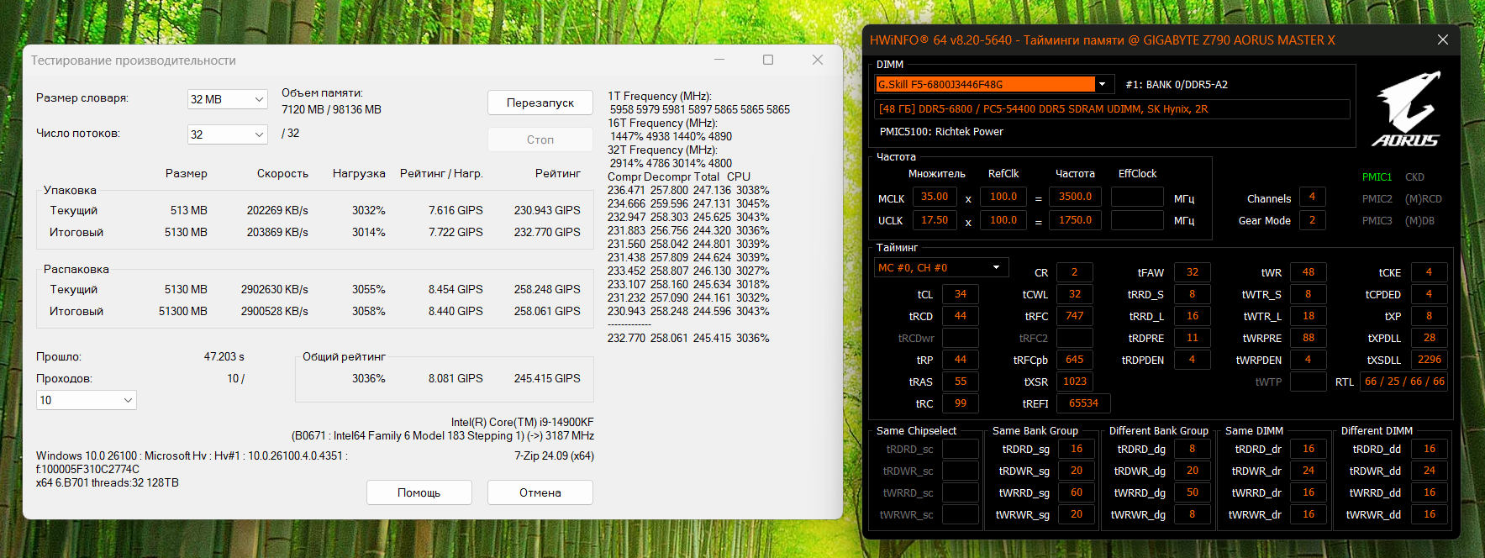Click the RTL value 66 / 25 / 66 / 66

tap(1404, 382)
